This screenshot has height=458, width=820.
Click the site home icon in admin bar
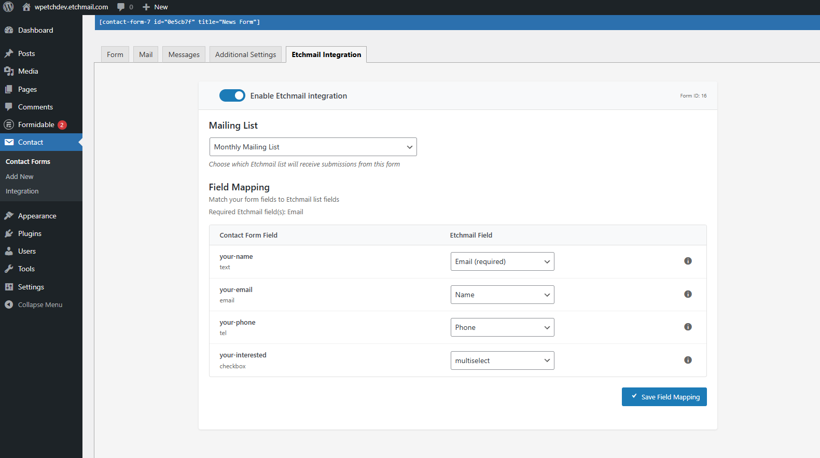tap(26, 7)
